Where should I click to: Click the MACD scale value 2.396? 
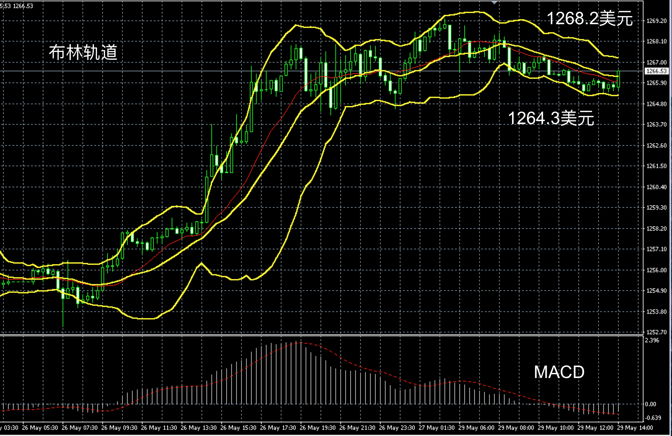[652, 340]
